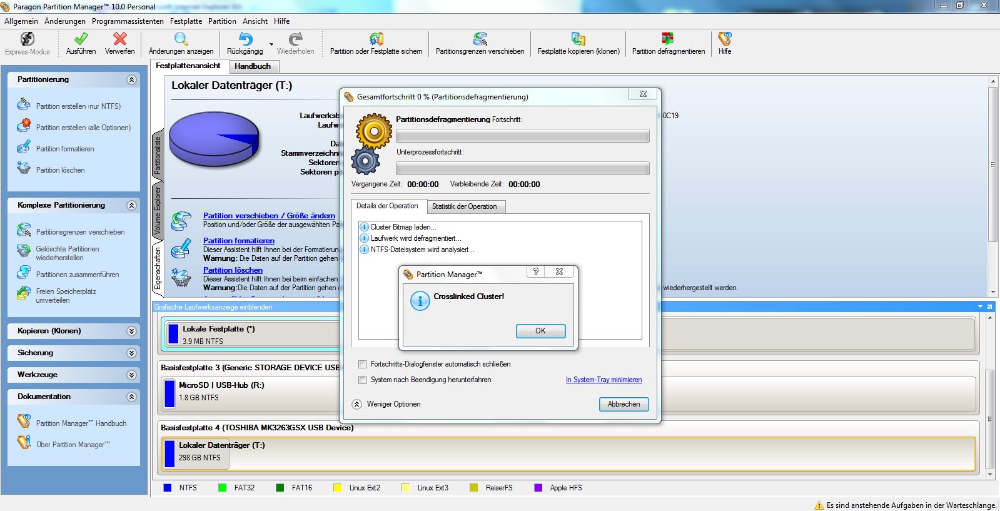Open the Allgemein menu
1000x511 pixels.
click(x=21, y=21)
